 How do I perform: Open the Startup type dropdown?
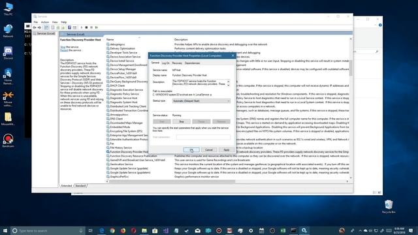201,101
